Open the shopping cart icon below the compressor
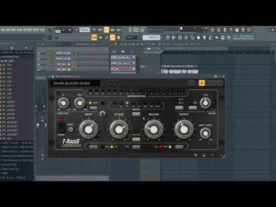The image size is (276, 207). [x=195, y=155]
